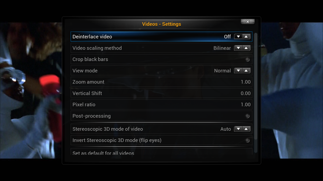Click up arrow for Video scaling method

[246, 48]
